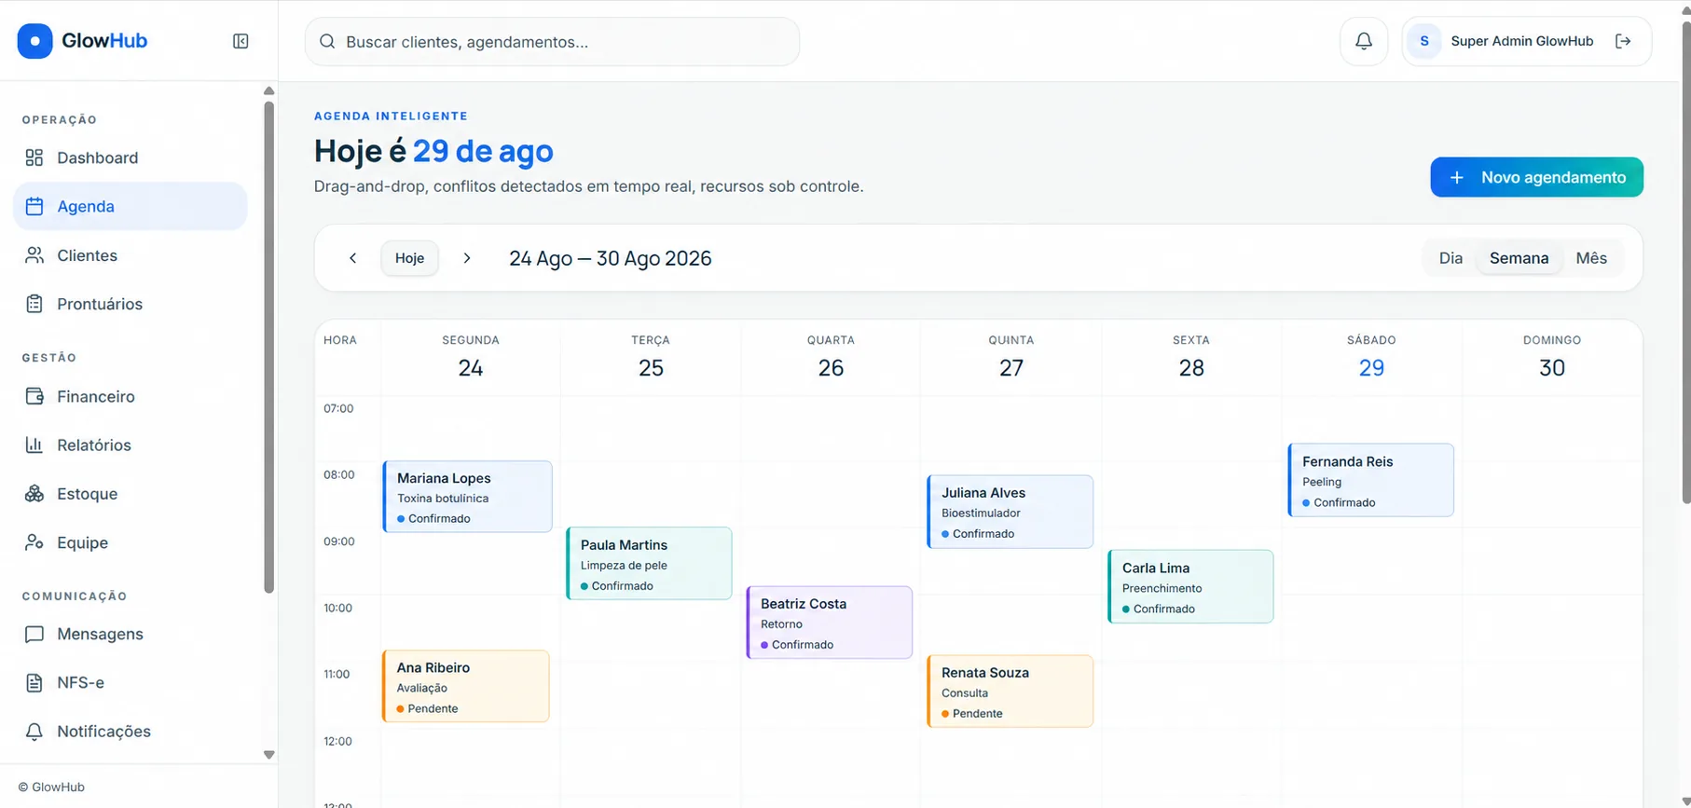Viewport: 1691px width, 808px height.
Task: Click the Agenda calendar icon
Action: tap(34, 206)
